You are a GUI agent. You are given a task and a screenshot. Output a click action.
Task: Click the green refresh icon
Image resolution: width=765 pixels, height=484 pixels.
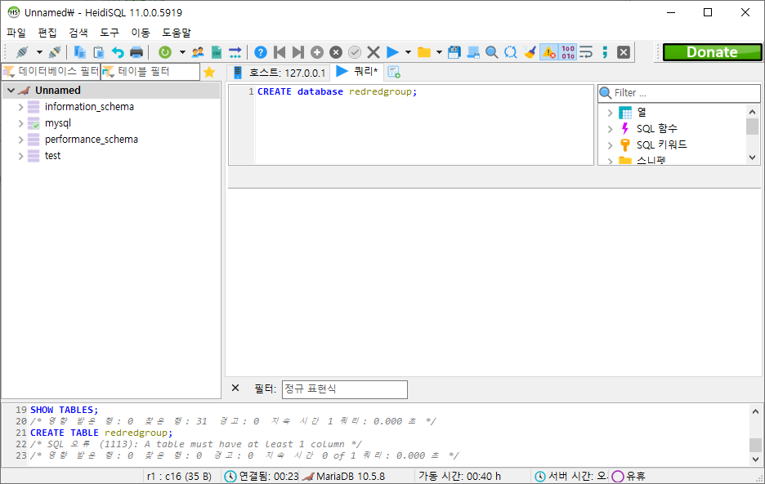point(165,52)
